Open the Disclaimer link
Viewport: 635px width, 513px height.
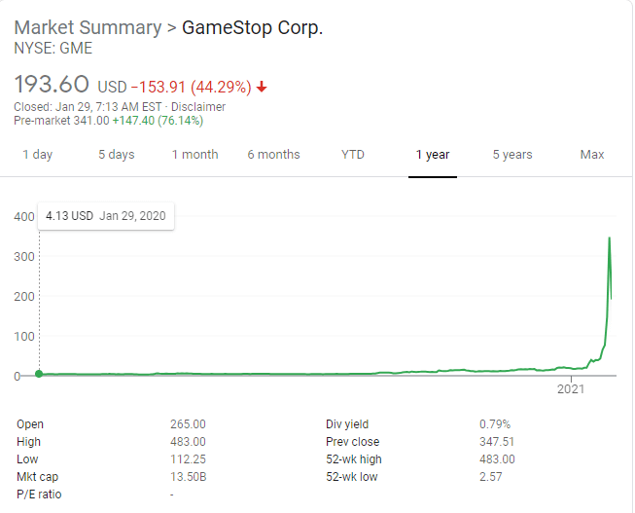(x=198, y=107)
